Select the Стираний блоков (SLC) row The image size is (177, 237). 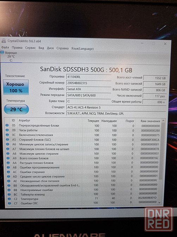(83, 140)
